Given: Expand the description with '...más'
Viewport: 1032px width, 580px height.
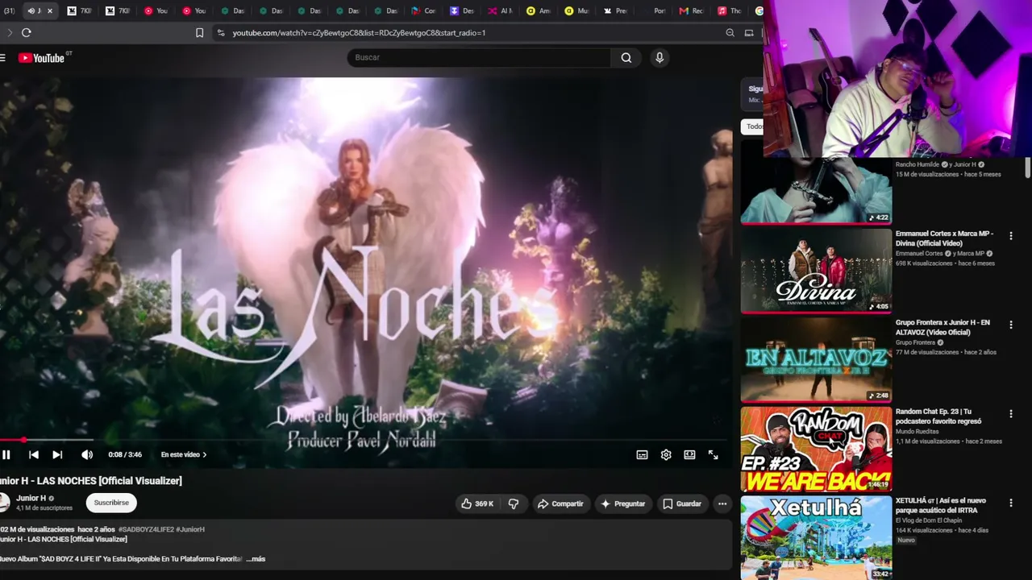Looking at the screenshot, I should [x=256, y=558].
